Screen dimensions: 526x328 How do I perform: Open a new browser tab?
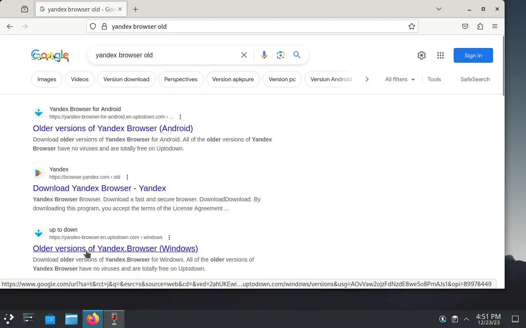pos(135,9)
